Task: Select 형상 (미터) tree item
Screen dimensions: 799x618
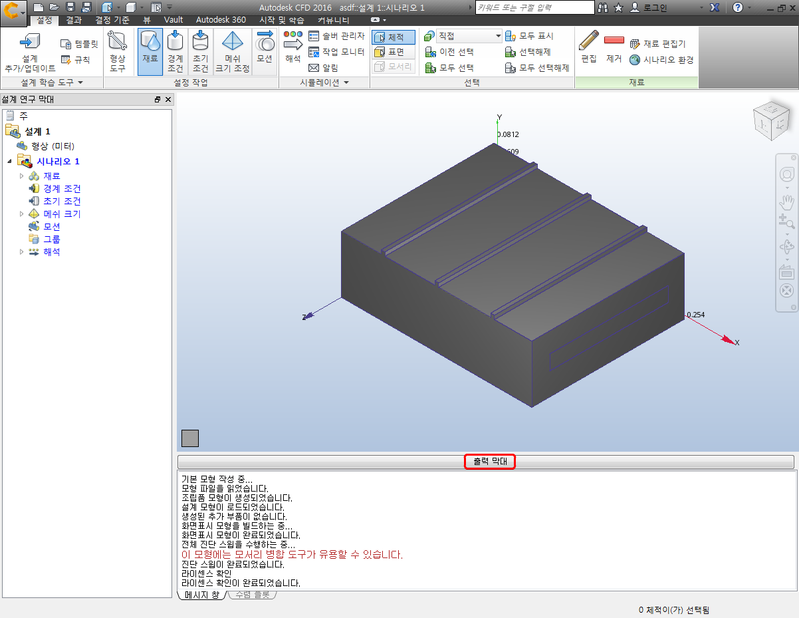Action: point(53,146)
